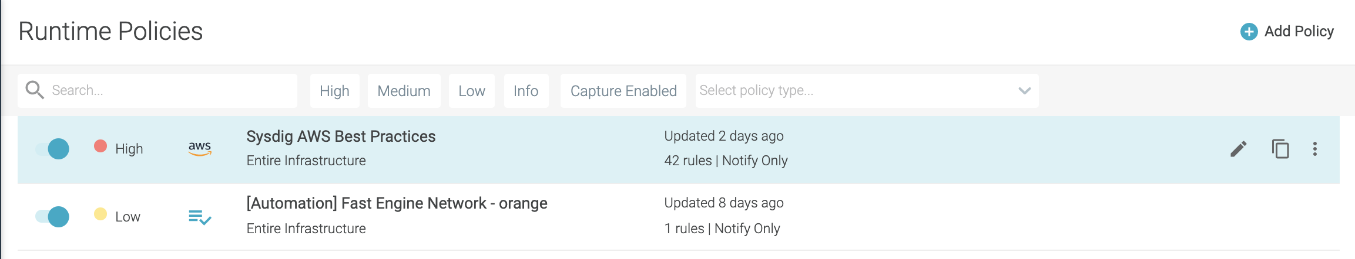Filter policies by Medium severity
This screenshot has height=259, width=1355.
pyautogui.click(x=404, y=91)
